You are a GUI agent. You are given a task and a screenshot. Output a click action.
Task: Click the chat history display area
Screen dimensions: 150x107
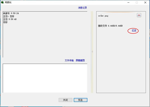[45, 40]
